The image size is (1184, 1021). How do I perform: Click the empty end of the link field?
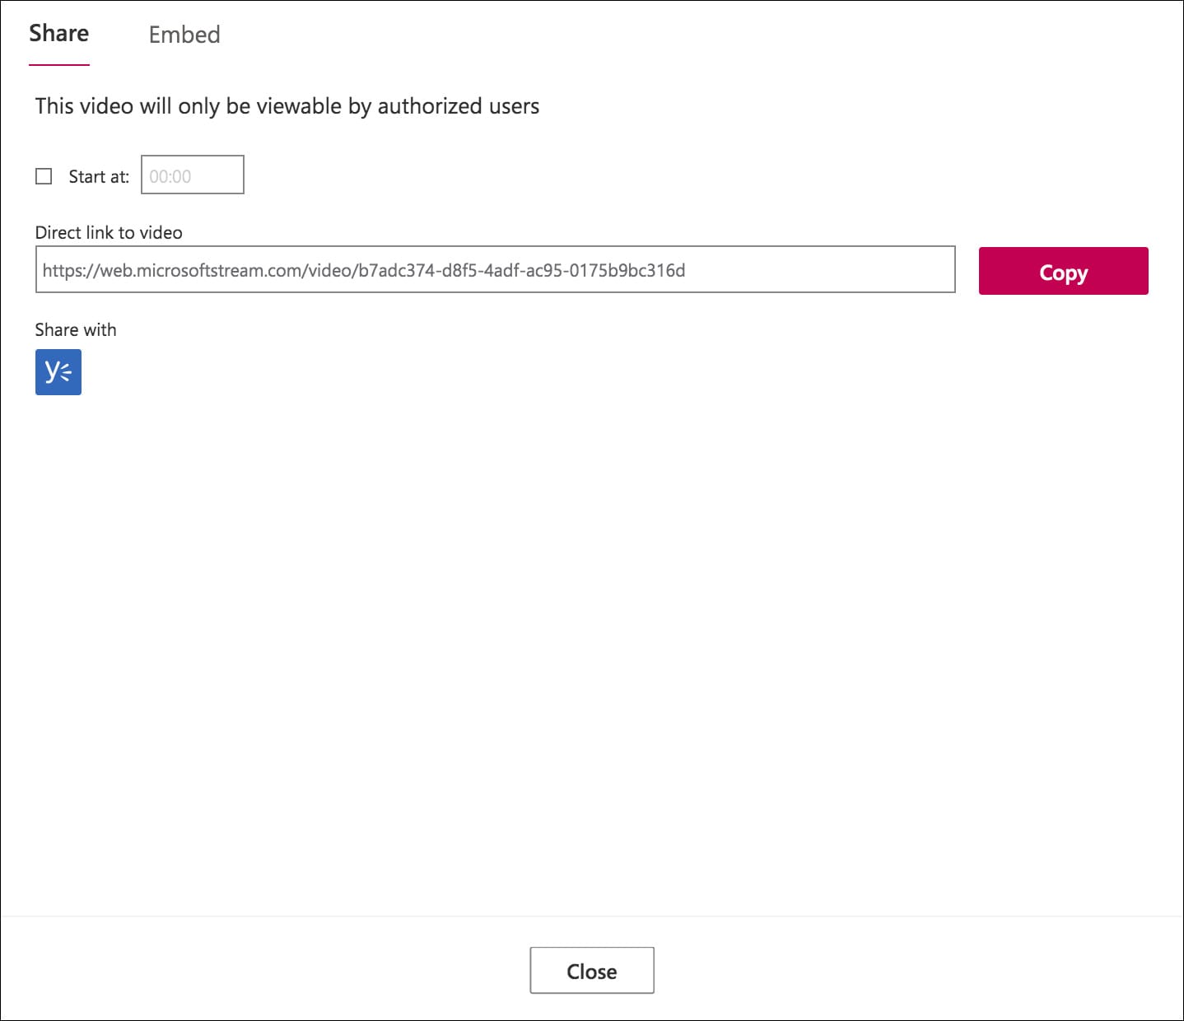(823, 269)
